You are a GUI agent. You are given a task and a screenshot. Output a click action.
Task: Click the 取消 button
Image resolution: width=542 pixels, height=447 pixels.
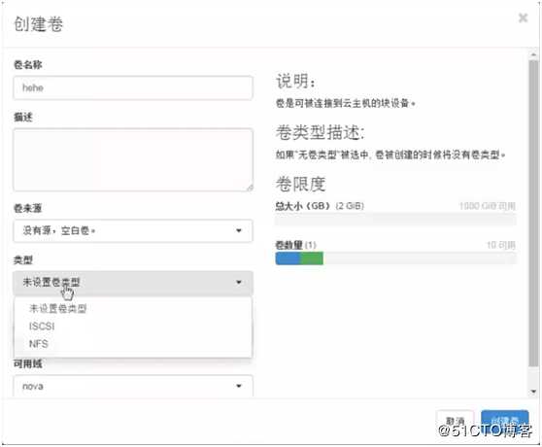pos(455,422)
